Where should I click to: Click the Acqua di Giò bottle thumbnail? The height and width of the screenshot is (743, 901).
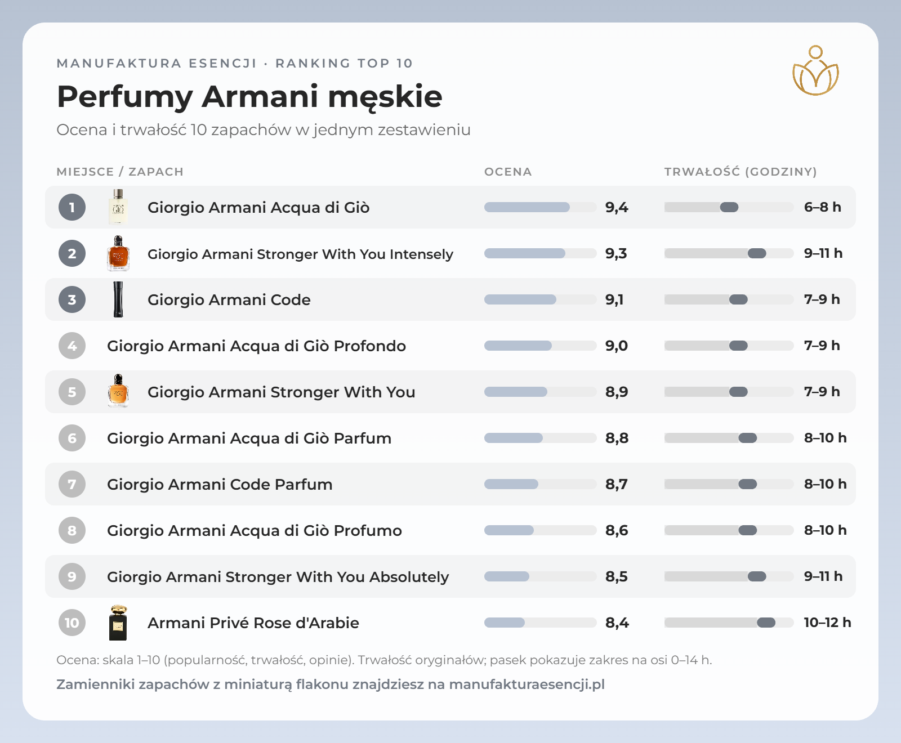(118, 207)
